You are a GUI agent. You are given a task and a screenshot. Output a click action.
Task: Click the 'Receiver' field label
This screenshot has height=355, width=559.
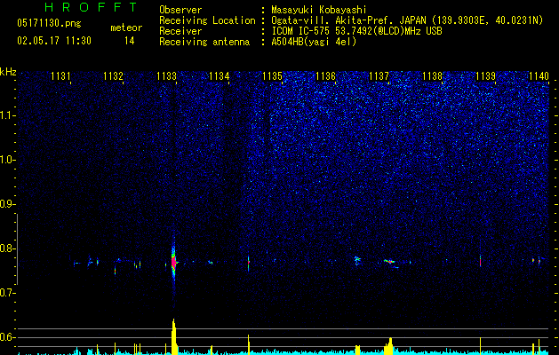pyautogui.click(x=180, y=31)
